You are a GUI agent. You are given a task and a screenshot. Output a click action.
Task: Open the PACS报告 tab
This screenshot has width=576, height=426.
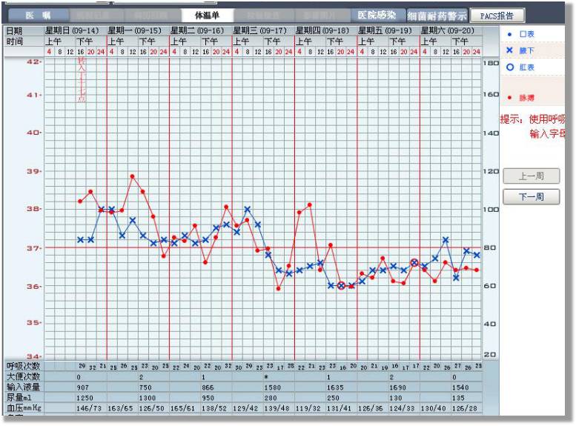497,15
